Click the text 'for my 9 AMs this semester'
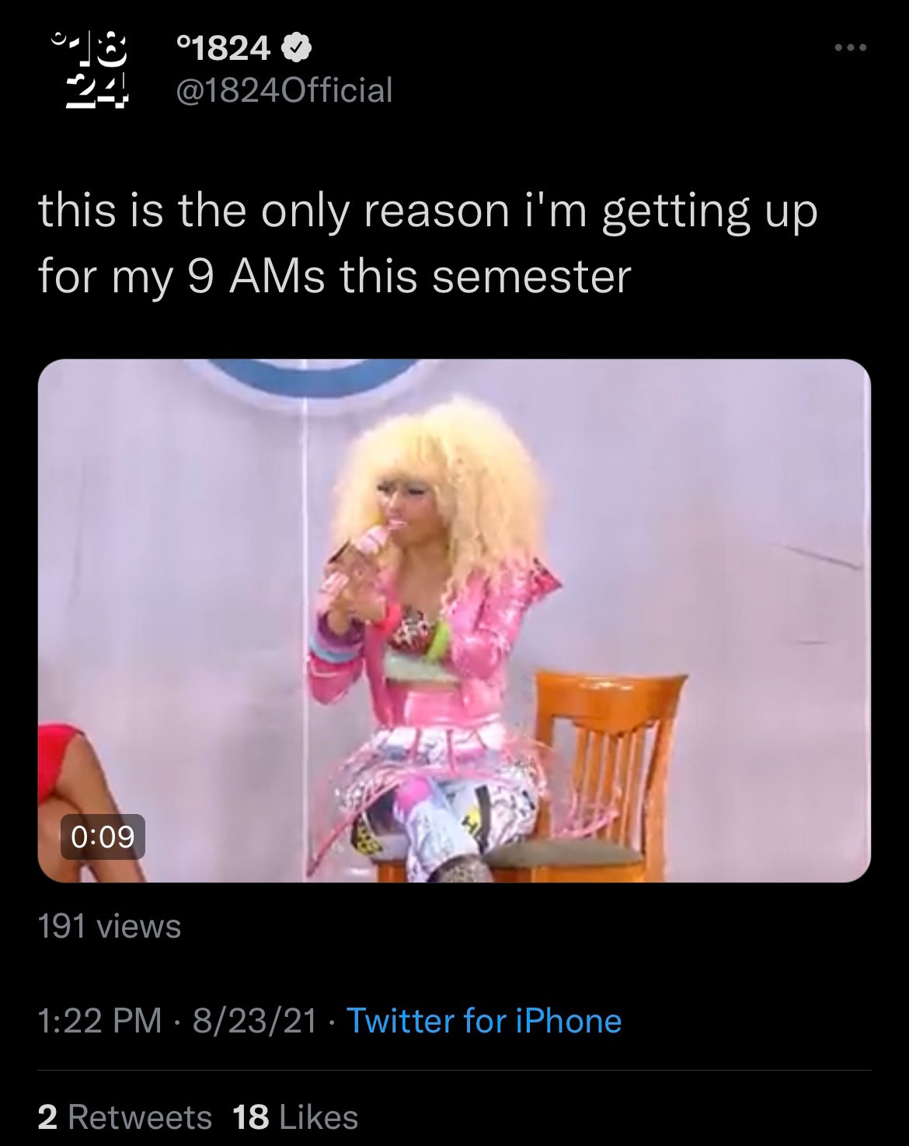Viewport: 909px width, 1146px height. [x=334, y=275]
